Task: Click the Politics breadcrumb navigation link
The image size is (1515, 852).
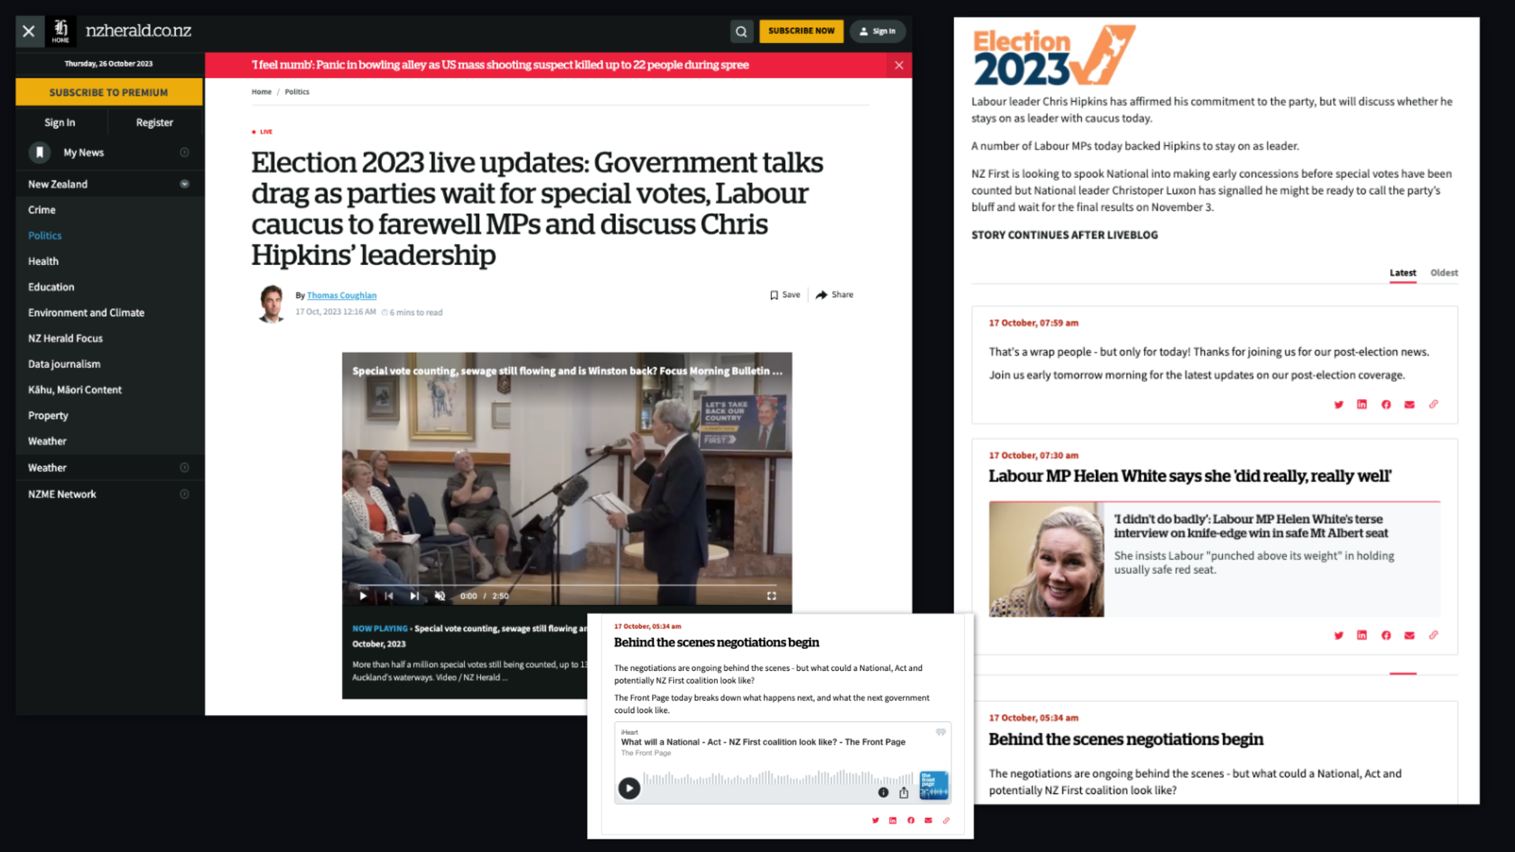Action: [297, 92]
